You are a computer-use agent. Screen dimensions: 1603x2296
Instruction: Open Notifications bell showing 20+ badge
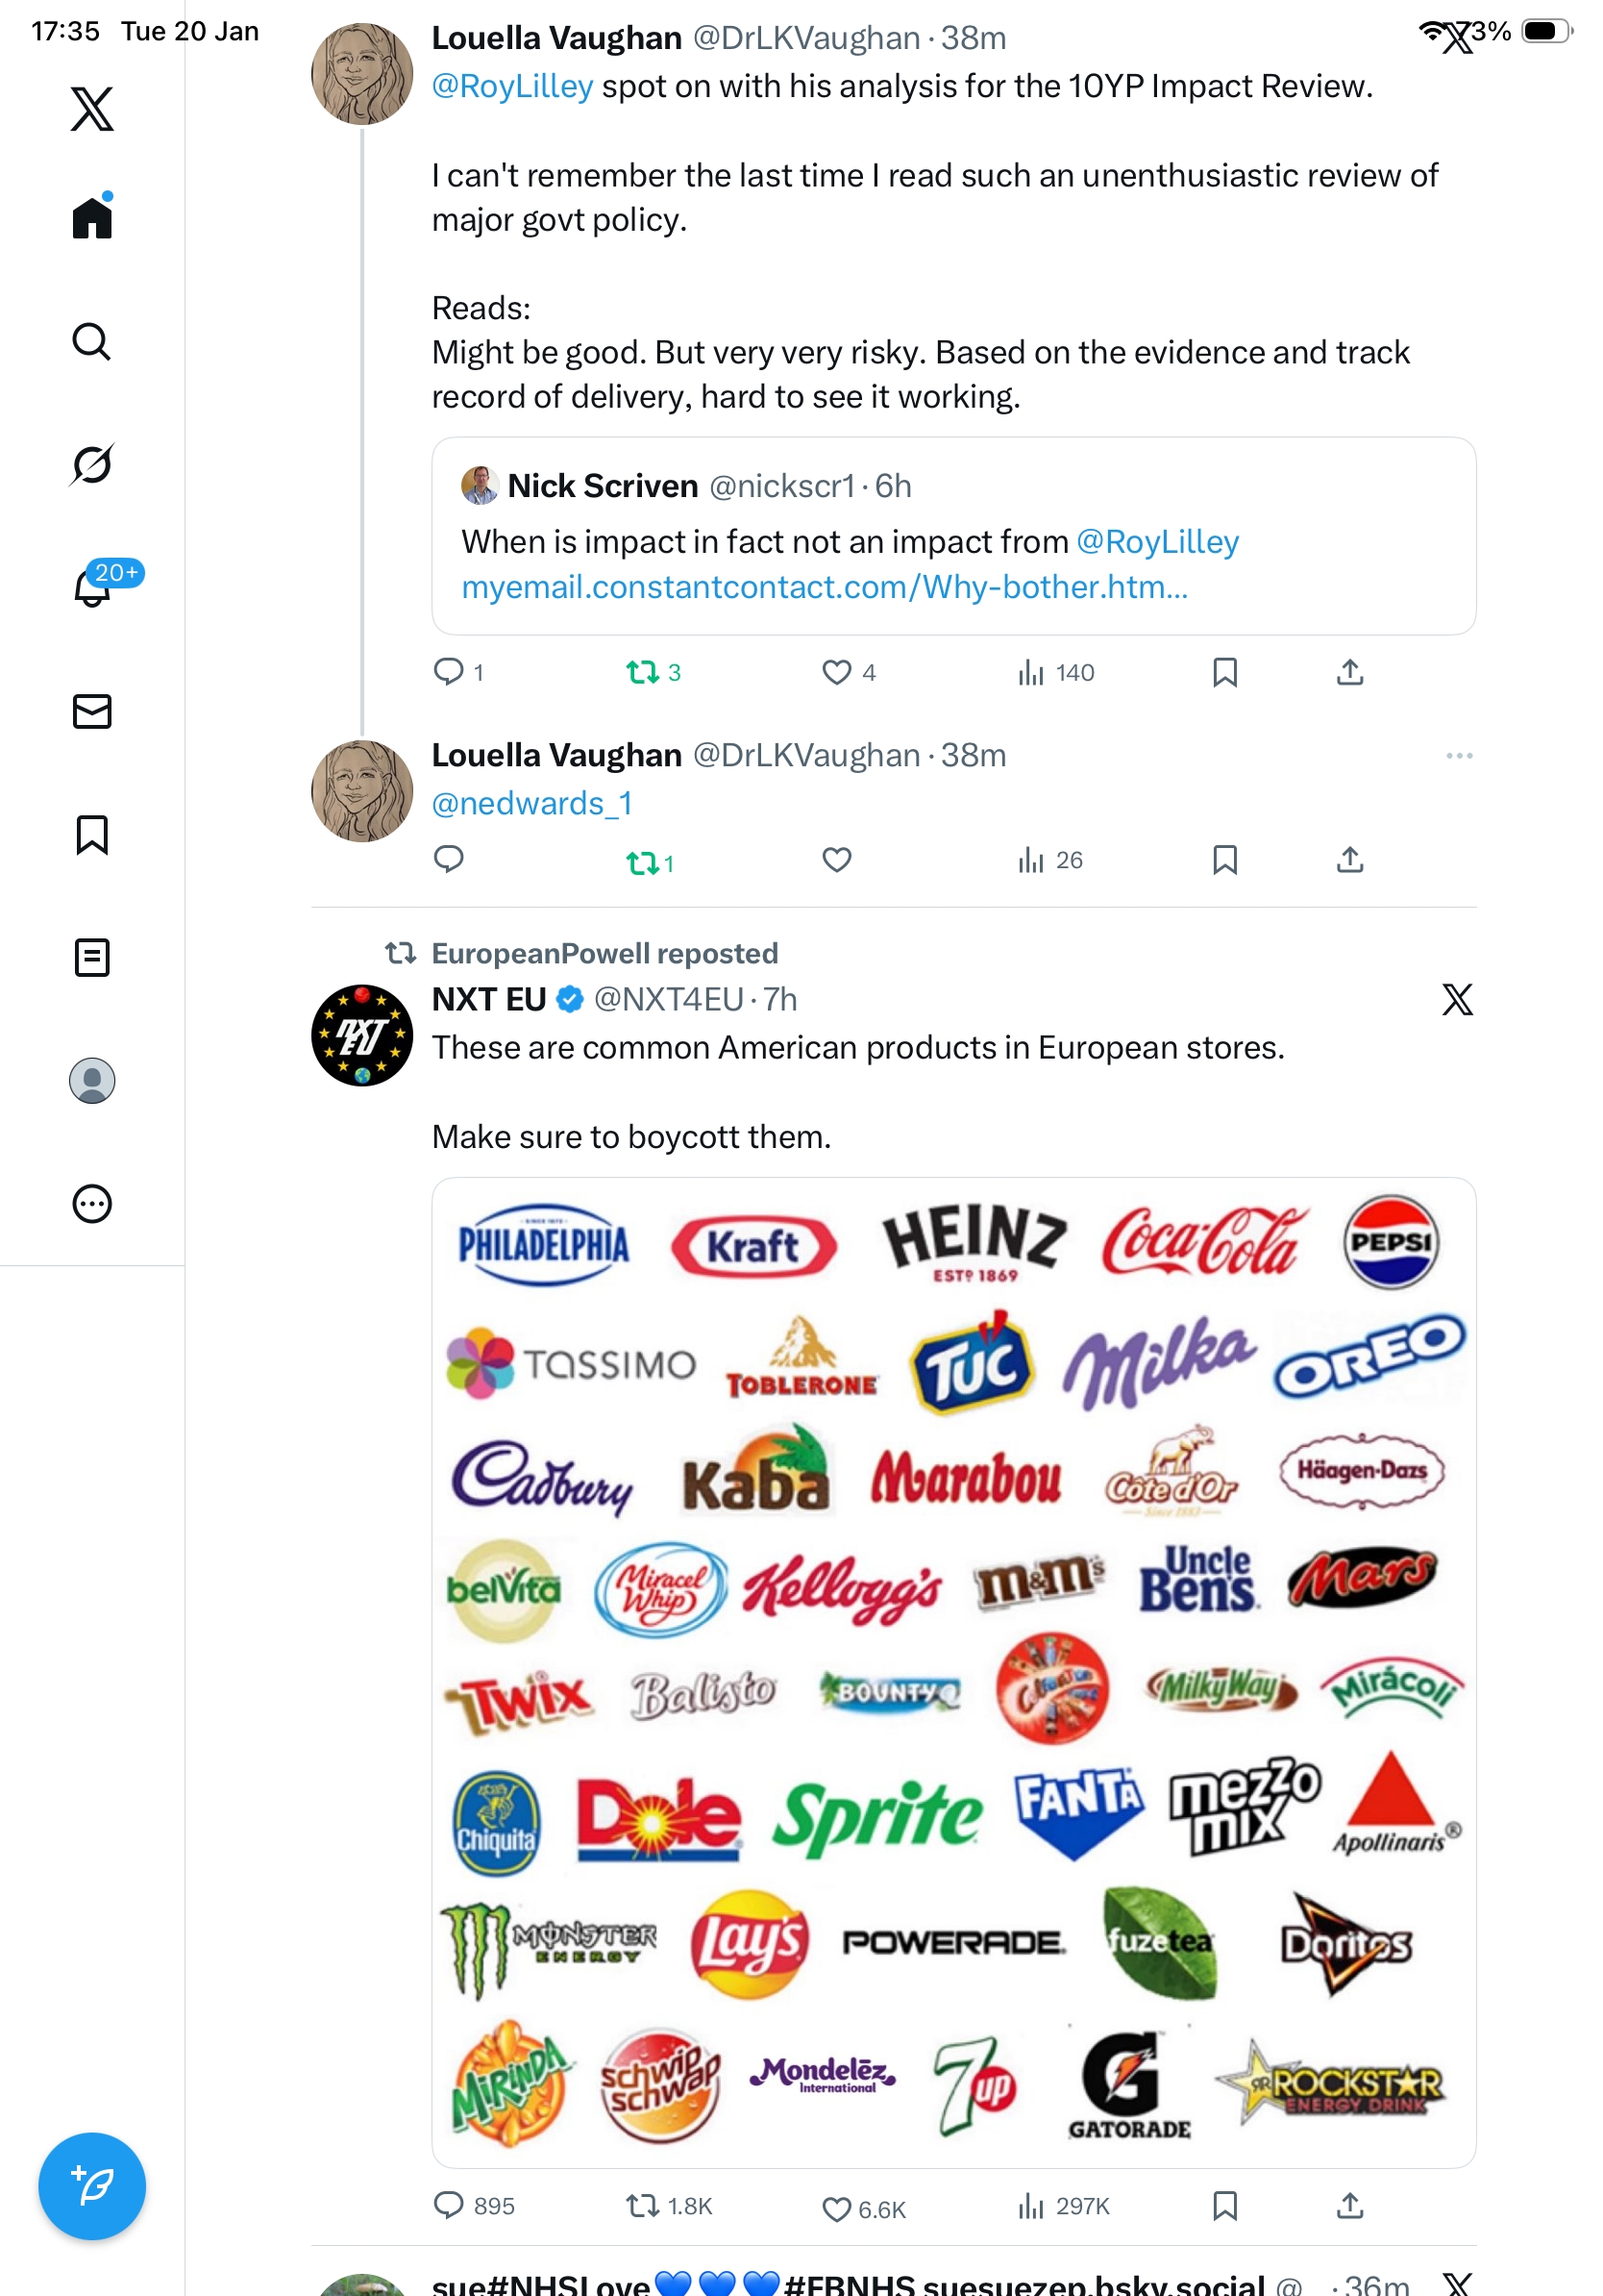[x=92, y=587]
